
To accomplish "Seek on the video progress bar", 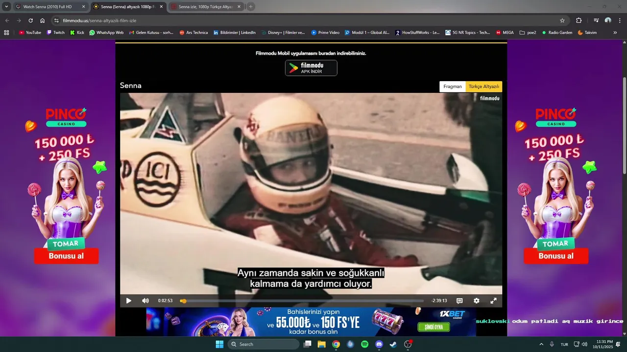I will point(302,301).
